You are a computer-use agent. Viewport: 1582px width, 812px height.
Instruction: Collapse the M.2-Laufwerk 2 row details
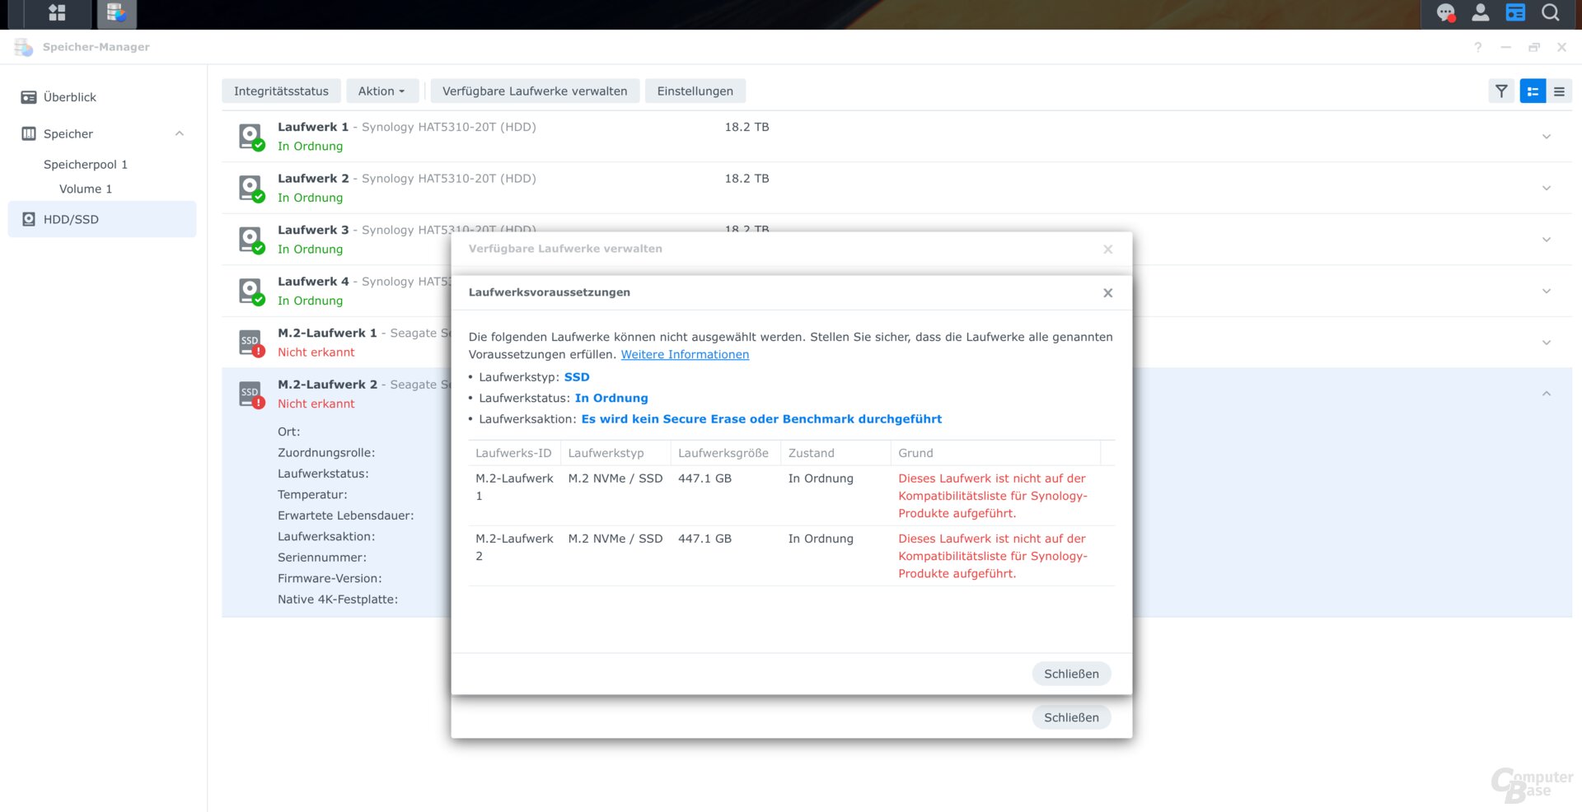pos(1547,394)
